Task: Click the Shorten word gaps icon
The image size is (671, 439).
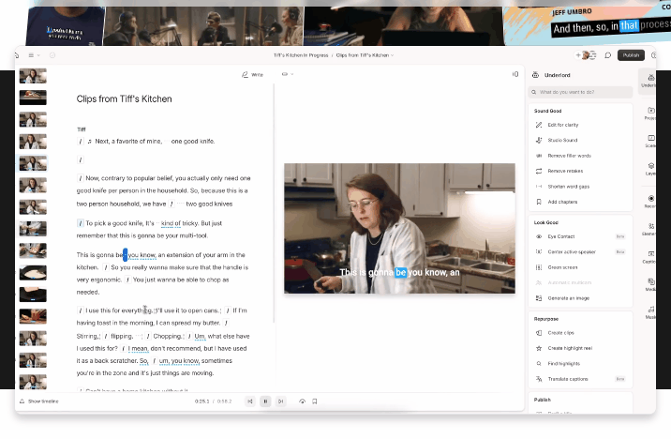Action: click(539, 187)
